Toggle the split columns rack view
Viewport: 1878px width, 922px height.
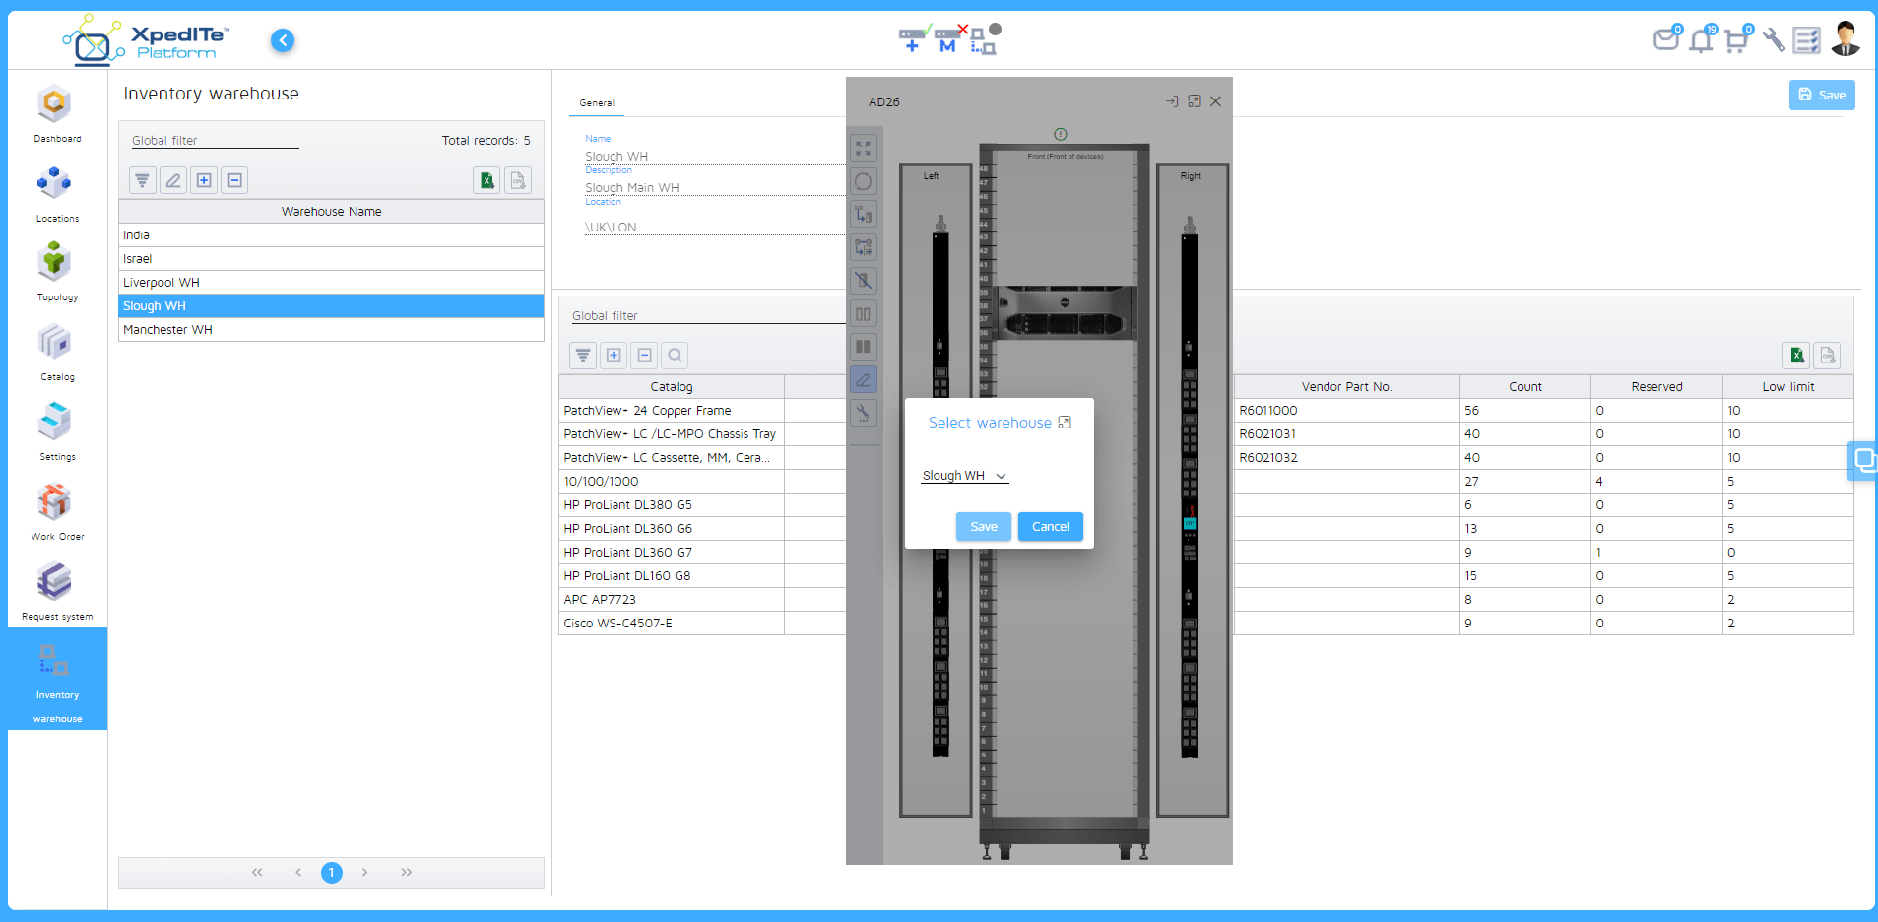click(864, 314)
